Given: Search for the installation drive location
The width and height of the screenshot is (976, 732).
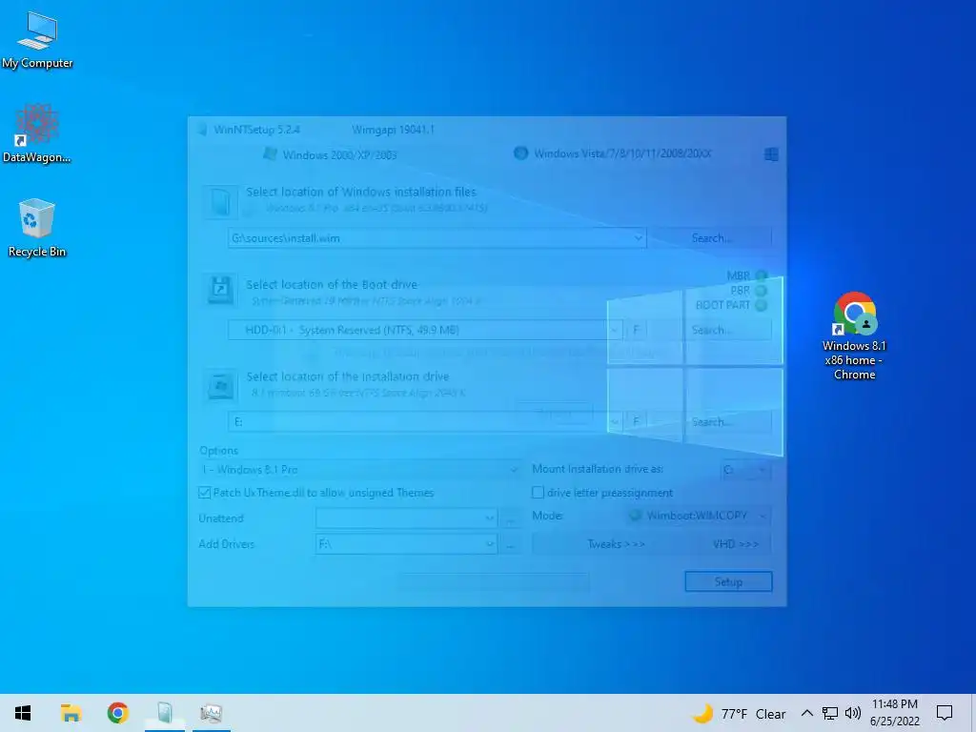Looking at the screenshot, I should 711,421.
